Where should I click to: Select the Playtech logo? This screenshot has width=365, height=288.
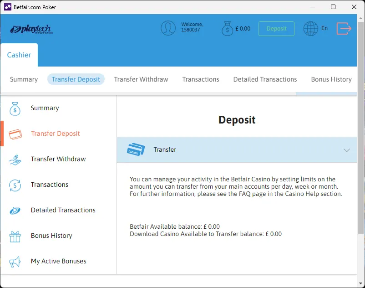pos(32,28)
